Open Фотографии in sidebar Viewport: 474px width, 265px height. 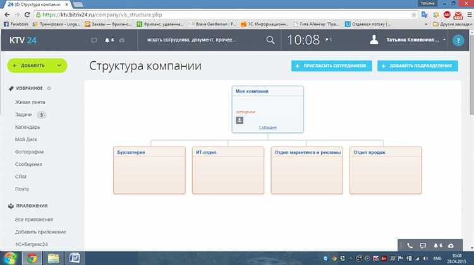click(29, 152)
